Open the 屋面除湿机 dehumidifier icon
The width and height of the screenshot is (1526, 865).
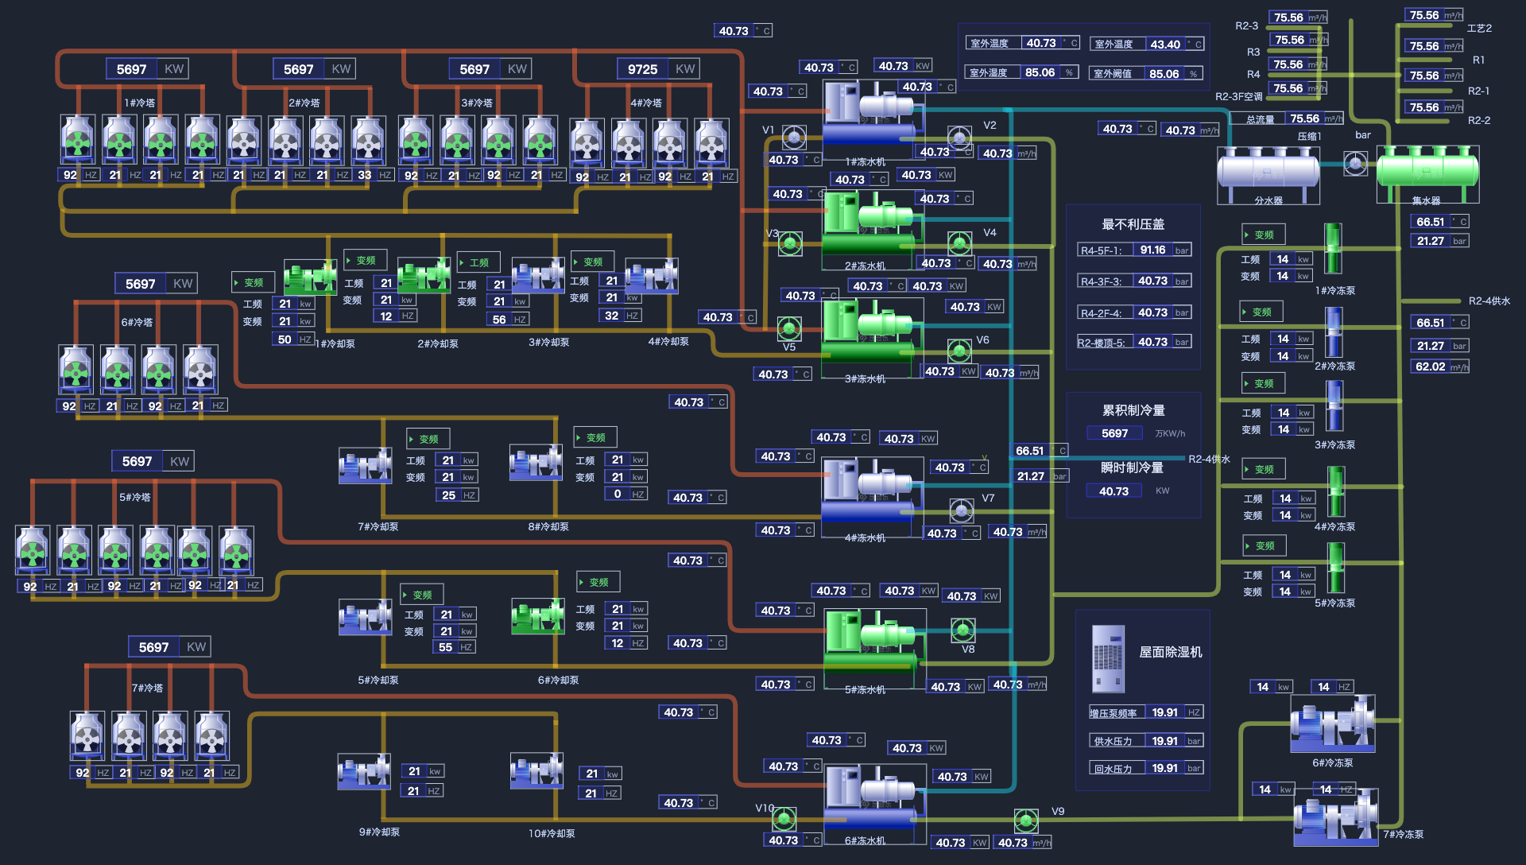(x=1108, y=659)
